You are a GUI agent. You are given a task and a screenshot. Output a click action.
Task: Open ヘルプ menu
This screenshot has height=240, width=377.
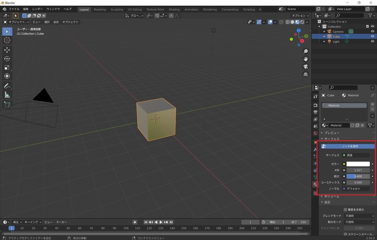click(x=67, y=9)
